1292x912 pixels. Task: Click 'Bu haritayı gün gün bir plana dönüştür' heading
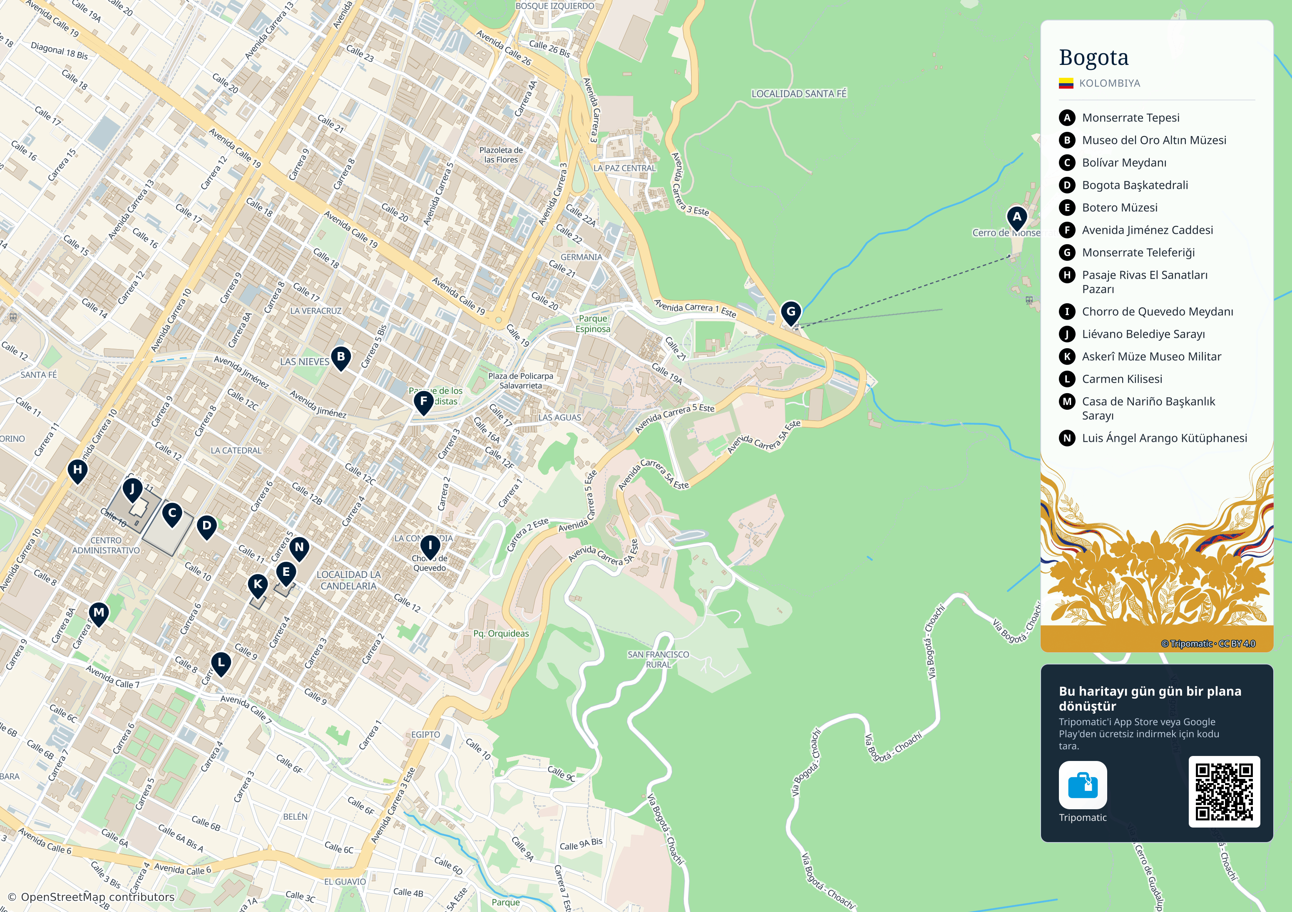(x=1150, y=698)
